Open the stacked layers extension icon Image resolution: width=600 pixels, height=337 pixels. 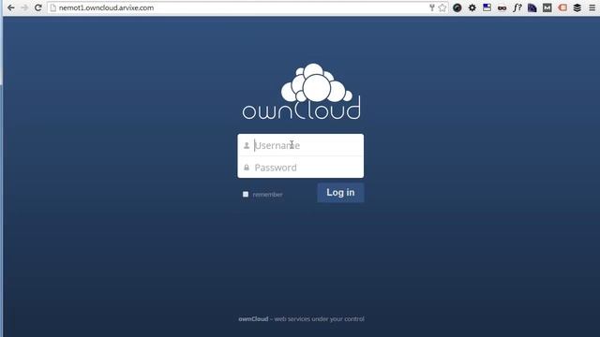(x=577, y=7)
